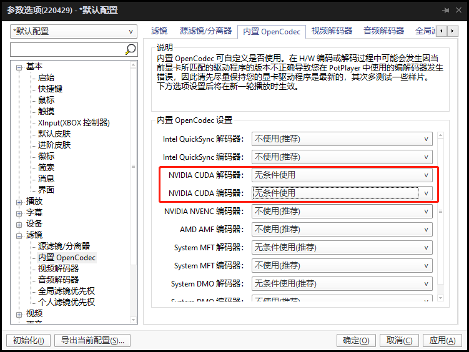Select 消息 in the settings tree

46,178
